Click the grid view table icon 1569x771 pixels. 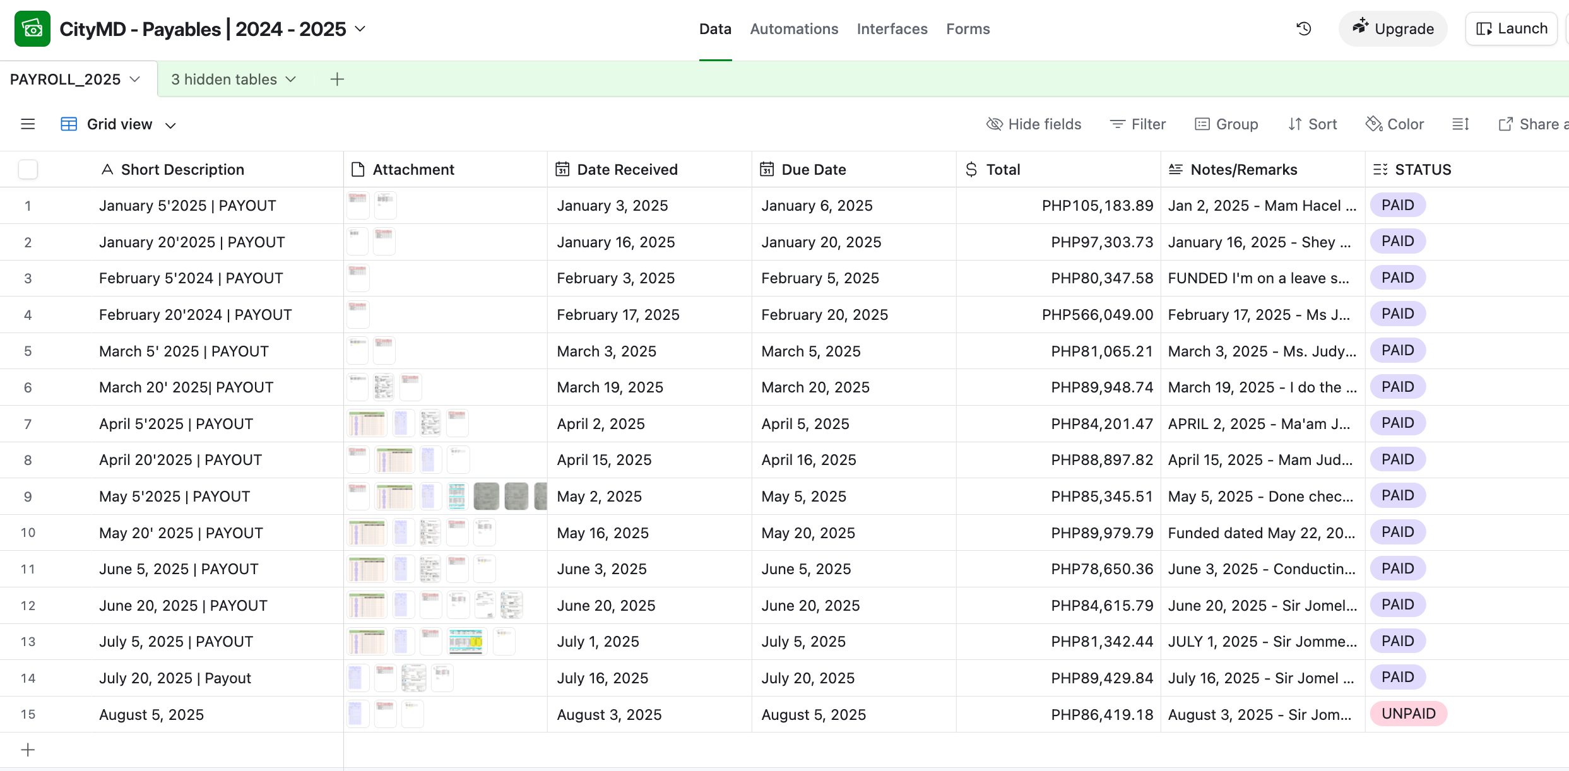point(69,124)
